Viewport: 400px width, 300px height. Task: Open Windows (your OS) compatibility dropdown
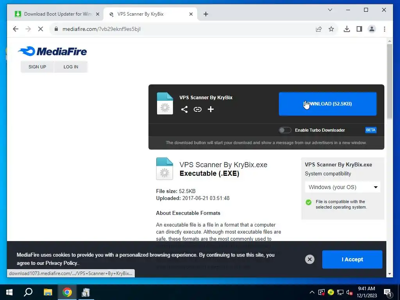point(343,187)
